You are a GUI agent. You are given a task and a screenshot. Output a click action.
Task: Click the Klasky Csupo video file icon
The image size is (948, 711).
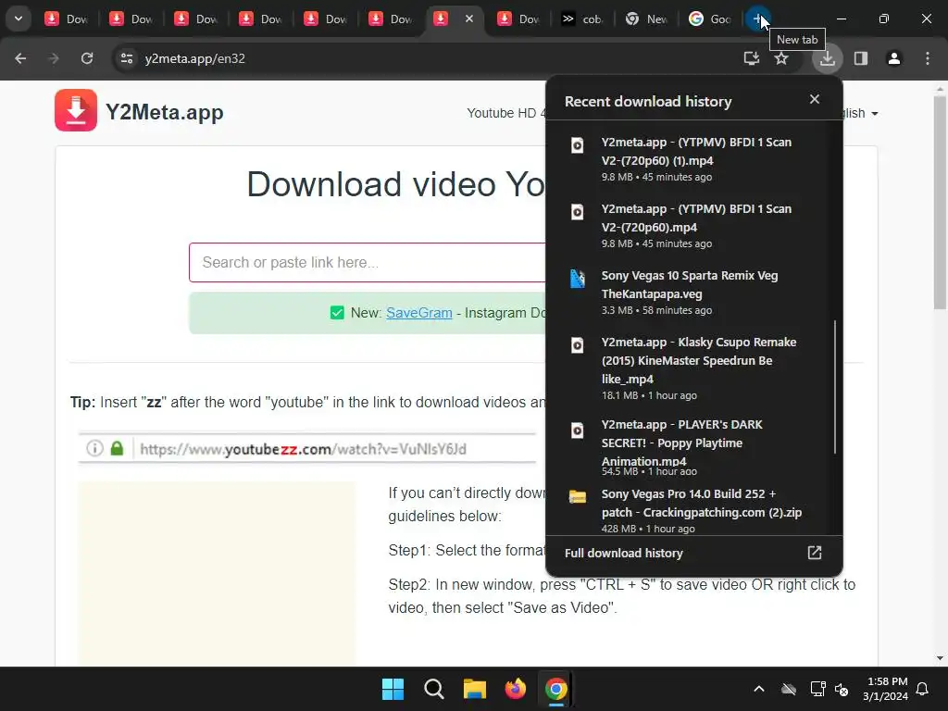[578, 345]
